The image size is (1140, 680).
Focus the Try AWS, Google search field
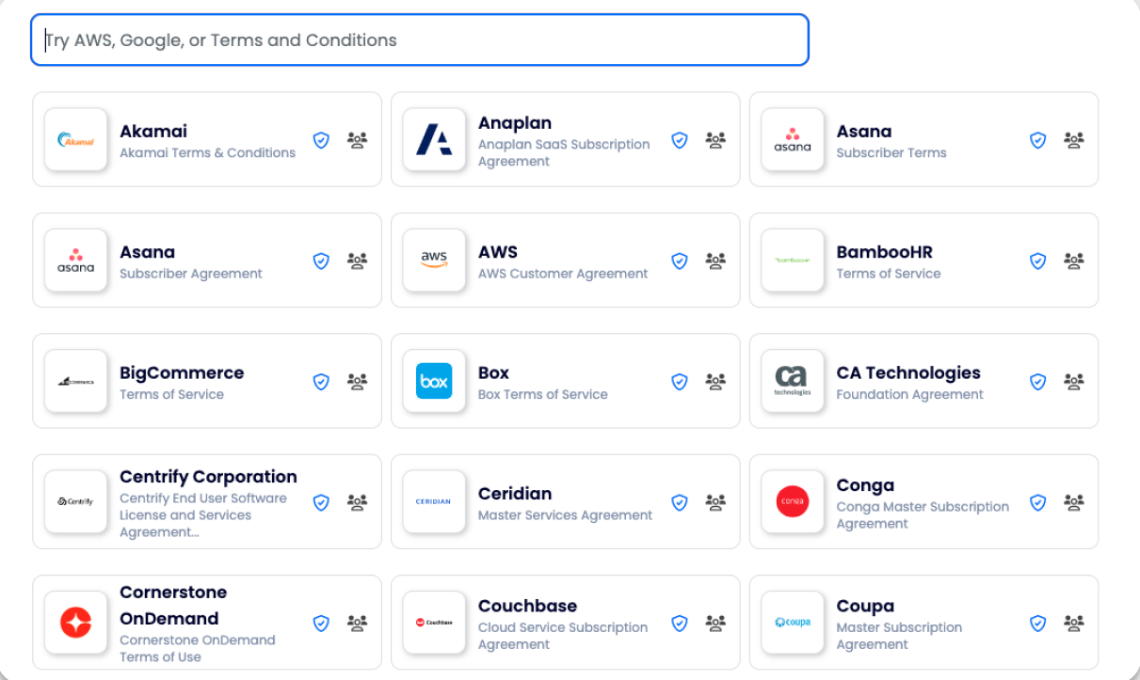[419, 40]
